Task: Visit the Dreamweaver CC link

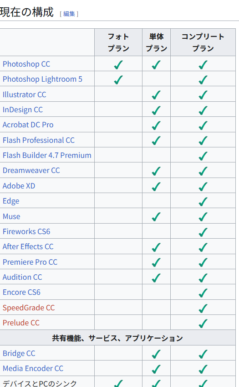Action: [31, 170]
